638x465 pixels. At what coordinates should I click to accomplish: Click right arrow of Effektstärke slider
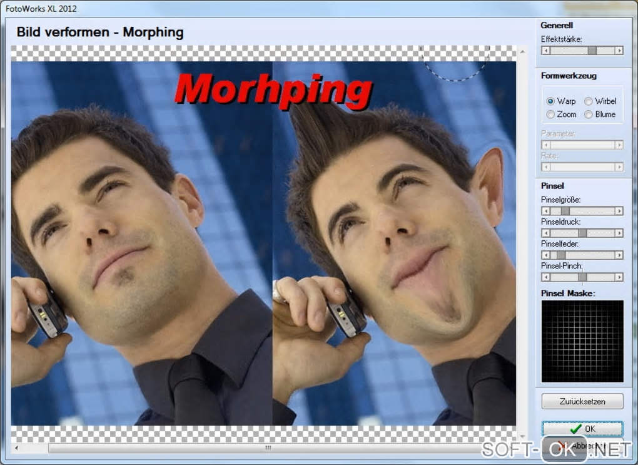point(619,51)
